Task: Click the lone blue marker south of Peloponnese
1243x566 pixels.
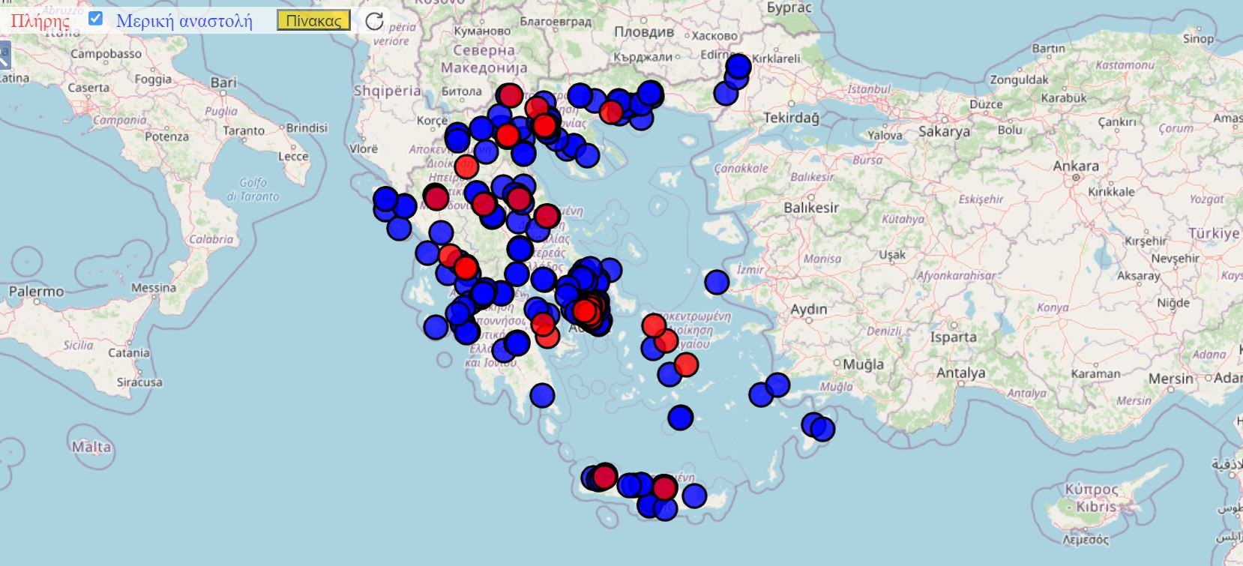Action: (541, 395)
